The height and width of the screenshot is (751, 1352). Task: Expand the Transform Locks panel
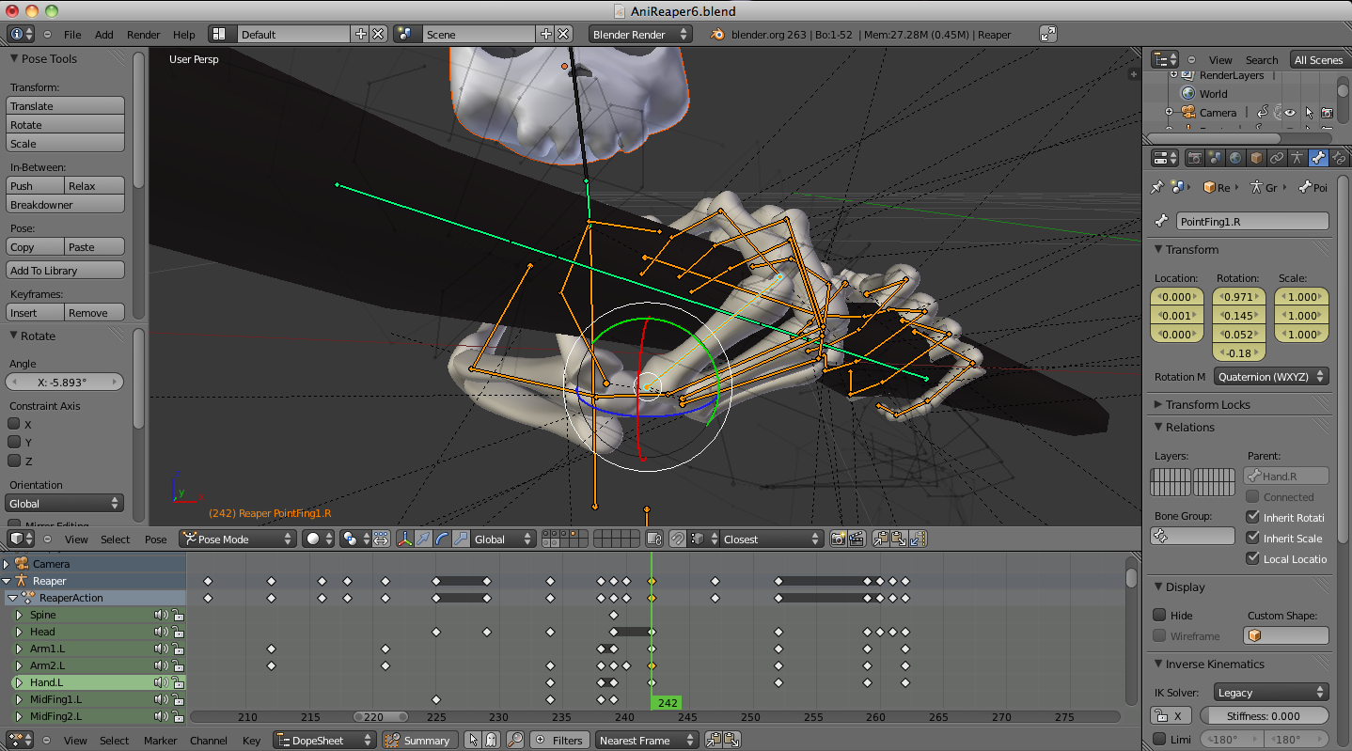click(1207, 404)
